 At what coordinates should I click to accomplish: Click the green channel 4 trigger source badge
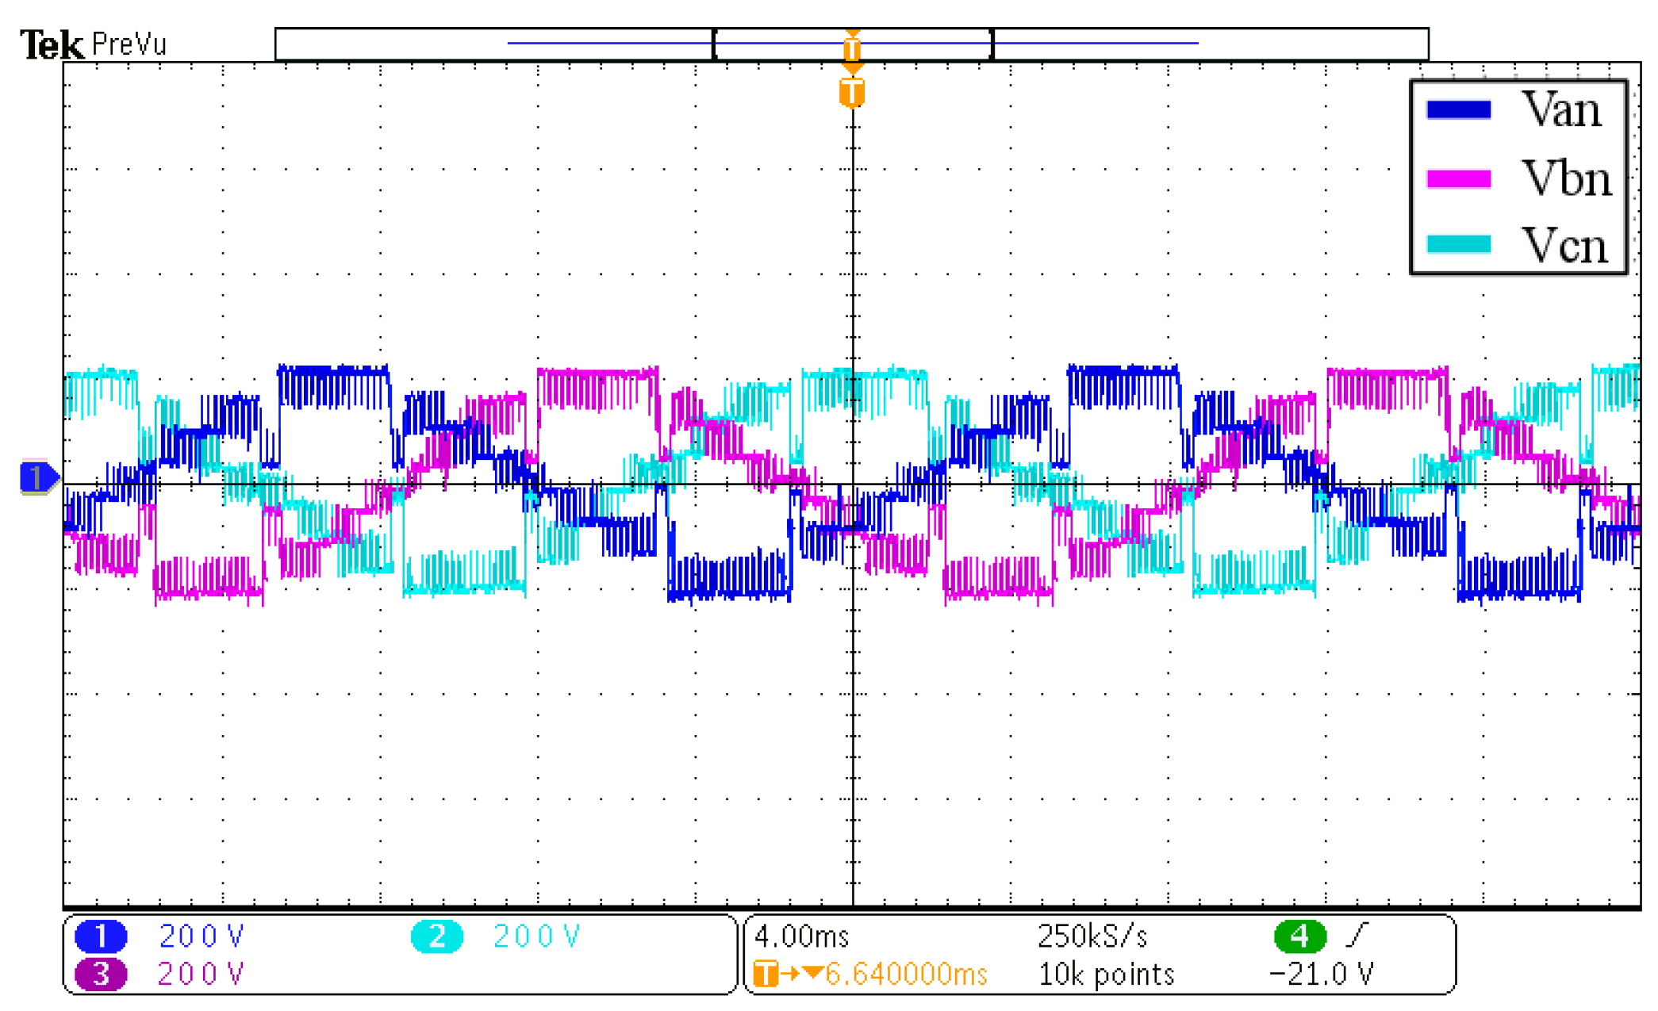click(x=1299, y=936)
